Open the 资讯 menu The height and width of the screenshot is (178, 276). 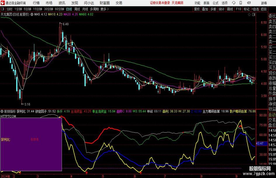point(62,3)
